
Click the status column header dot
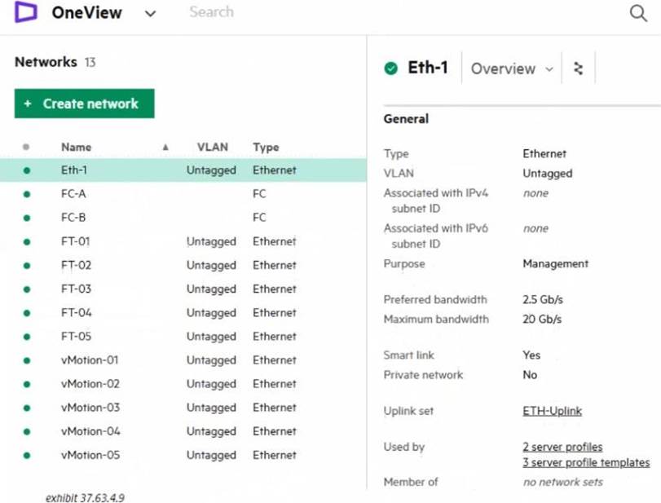tap(26, 148)
